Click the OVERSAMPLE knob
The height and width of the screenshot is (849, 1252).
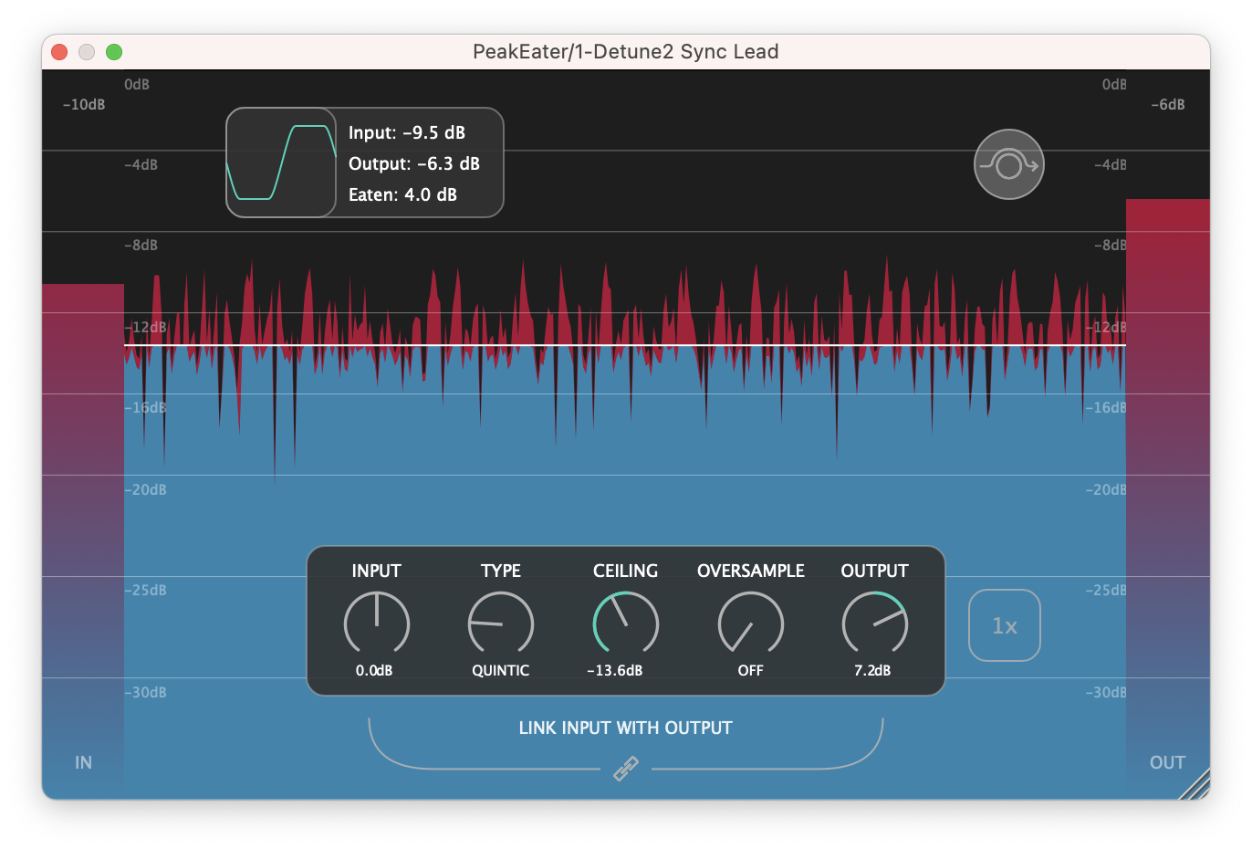coord(751,624)
